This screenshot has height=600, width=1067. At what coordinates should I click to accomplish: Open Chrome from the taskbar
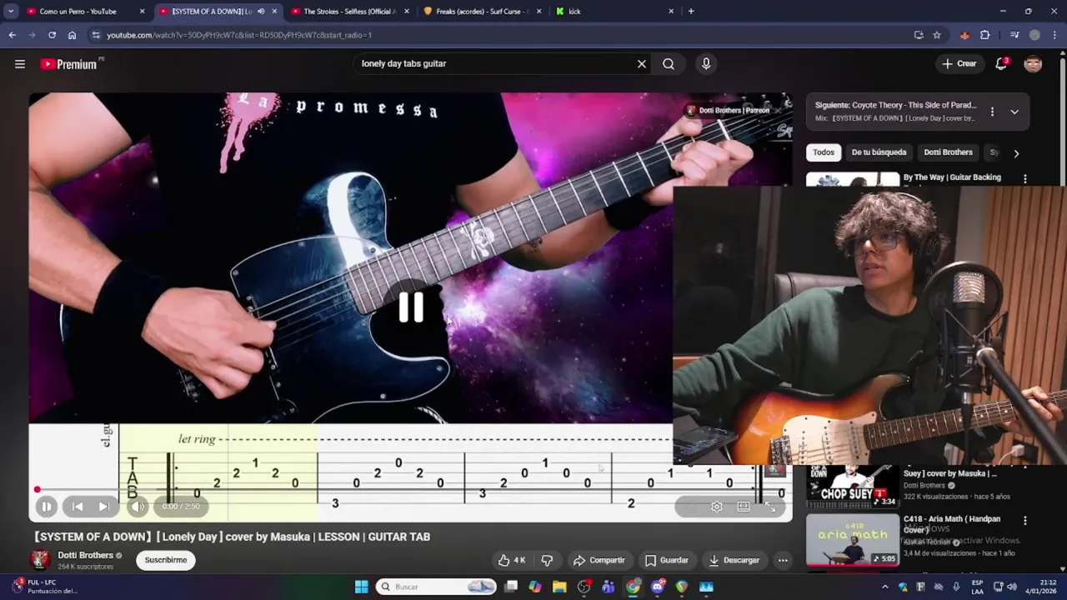[x=634, y=587]
